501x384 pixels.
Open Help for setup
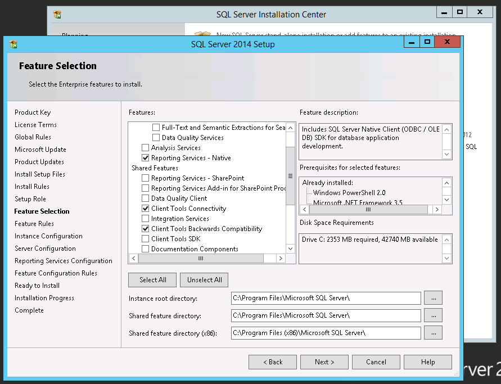point(428,362)
